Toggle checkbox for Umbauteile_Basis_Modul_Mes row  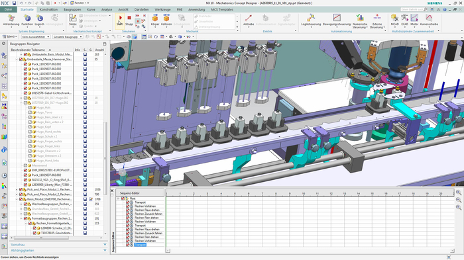[x=25, y=54]
